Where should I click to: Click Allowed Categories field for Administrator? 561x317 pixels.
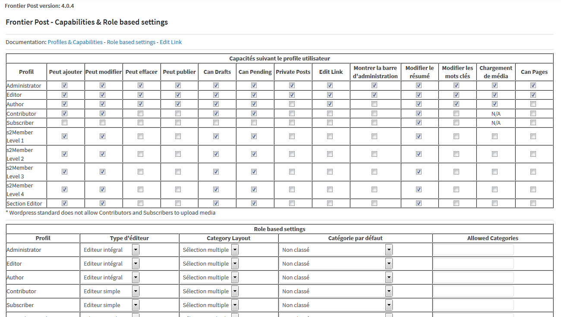coord(474,250)
